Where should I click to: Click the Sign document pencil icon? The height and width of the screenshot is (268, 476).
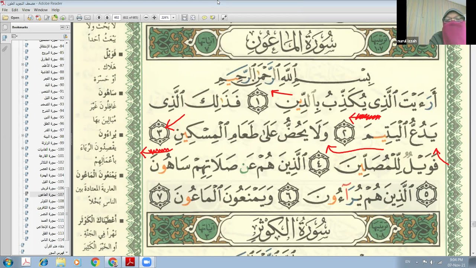pos(47,17)
